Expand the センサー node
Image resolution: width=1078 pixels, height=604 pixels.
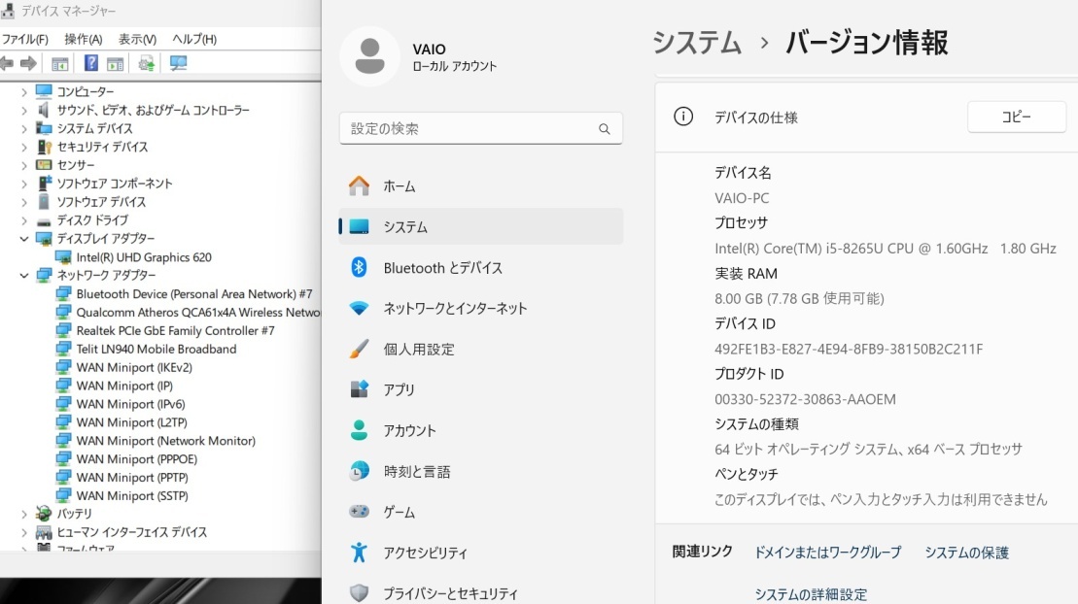click(24, 165)
